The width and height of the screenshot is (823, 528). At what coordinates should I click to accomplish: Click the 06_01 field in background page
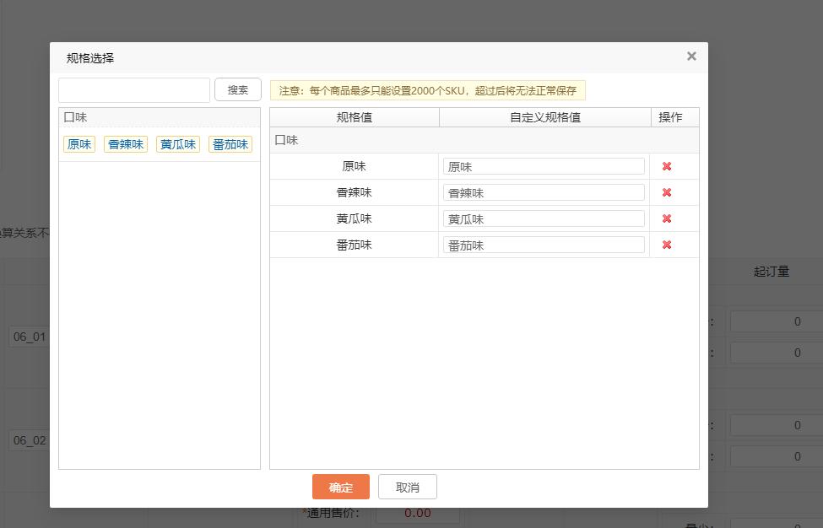point(29,337)
